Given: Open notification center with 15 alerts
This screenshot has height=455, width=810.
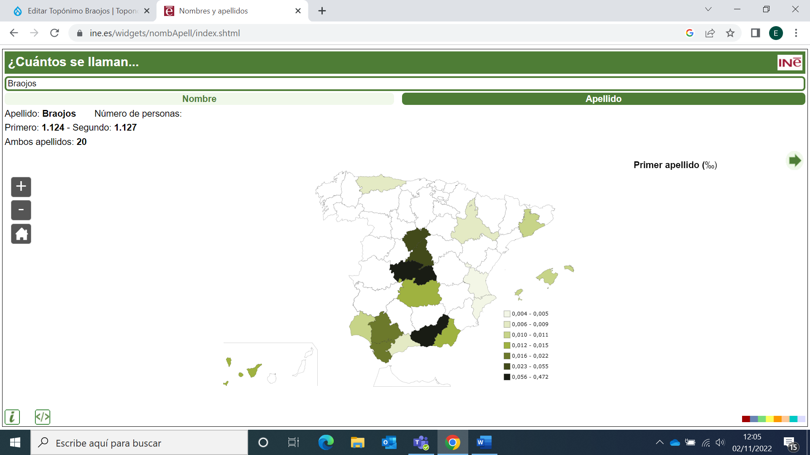Looking at the screenshot, I should [x=791, y=443].
